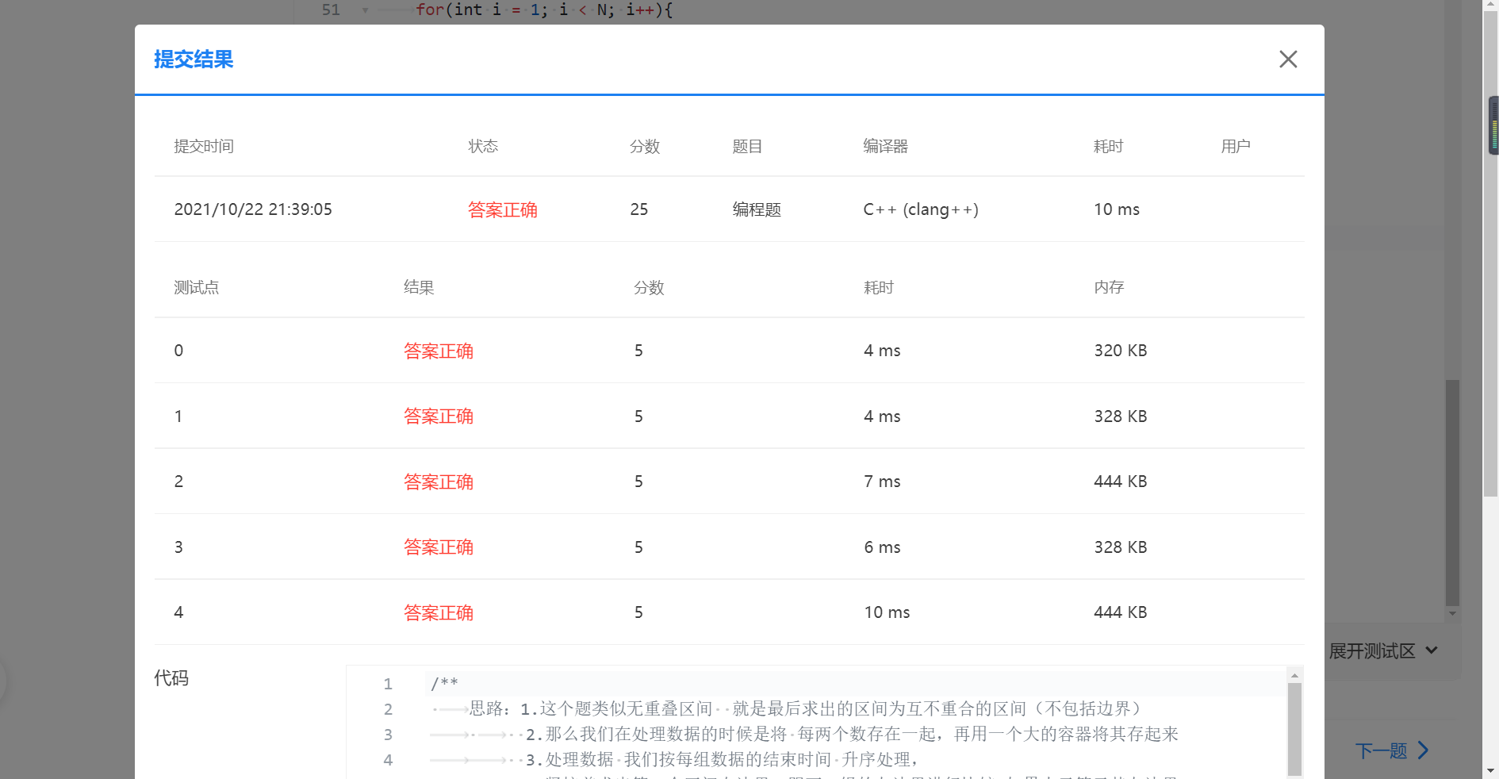Click the scroll-down arrow of background editor scrollbar
The image size is (1499, 779).
1452,613
